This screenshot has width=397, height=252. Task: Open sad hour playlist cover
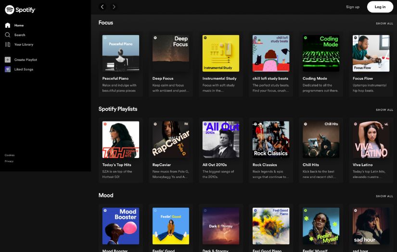point(371,226)
